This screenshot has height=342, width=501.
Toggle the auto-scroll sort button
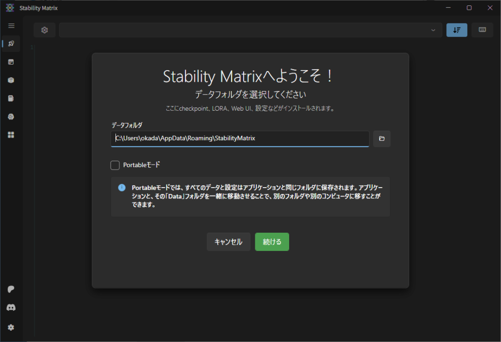click(456, 30)
